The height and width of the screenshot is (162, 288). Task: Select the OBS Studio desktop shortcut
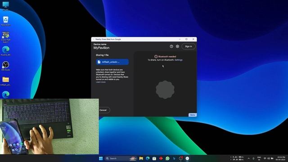(x=6, y=66)
